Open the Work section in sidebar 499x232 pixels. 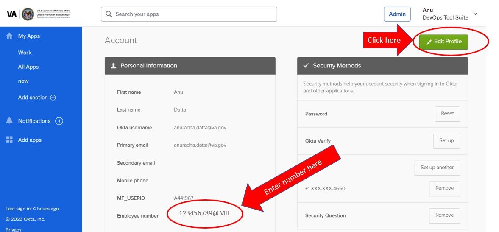[25, 53]
